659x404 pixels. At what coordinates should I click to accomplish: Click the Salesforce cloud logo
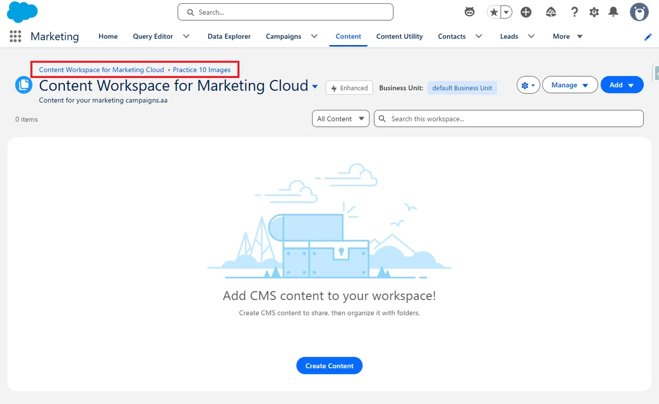coord(22,12)
